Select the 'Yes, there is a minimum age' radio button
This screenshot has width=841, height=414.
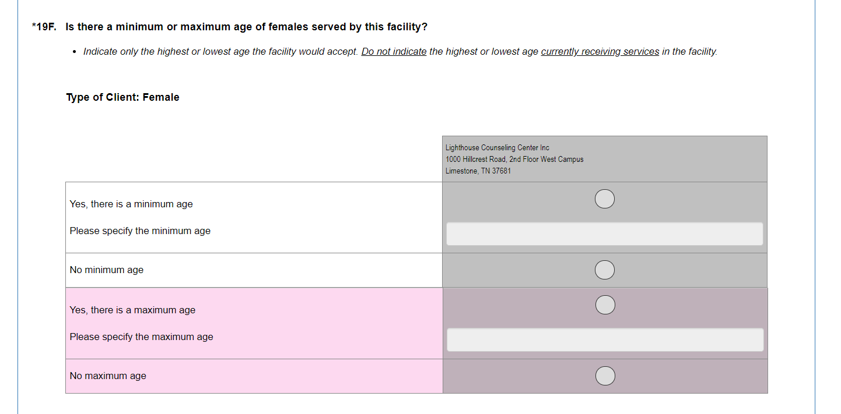click(605, 199)
